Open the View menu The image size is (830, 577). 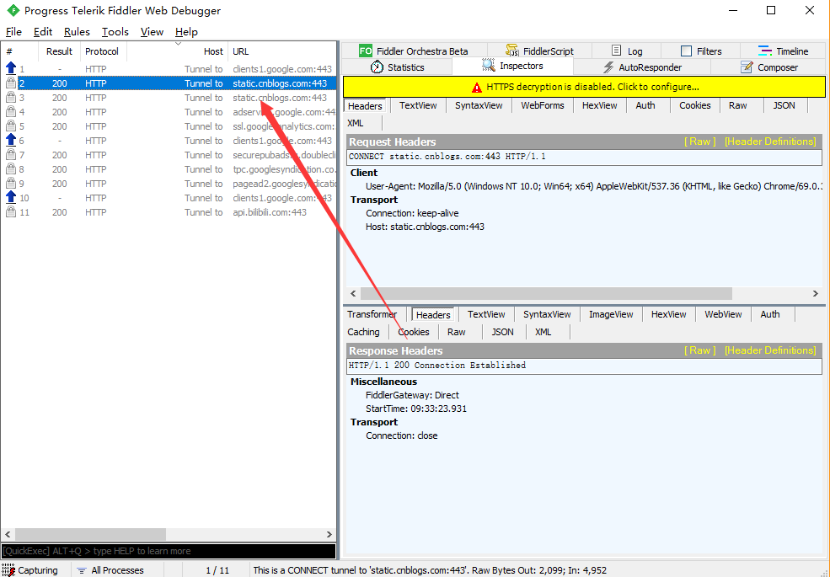(x=152, y=32)
